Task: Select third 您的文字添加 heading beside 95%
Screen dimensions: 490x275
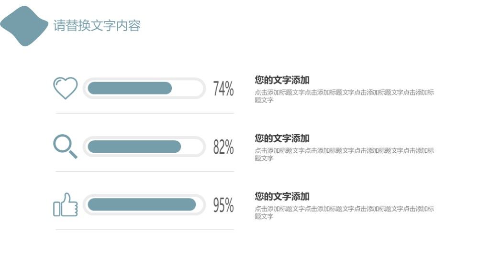Action: point(282,196)
